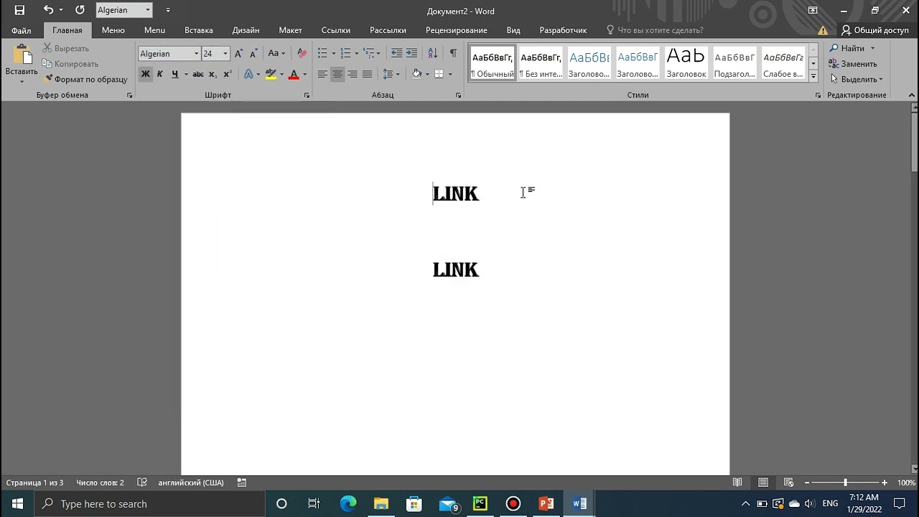The height and width of the screenshot is (517, 919).
Task: Toggle underline (Ч) formatting
Action: click(x=174, y=74)
